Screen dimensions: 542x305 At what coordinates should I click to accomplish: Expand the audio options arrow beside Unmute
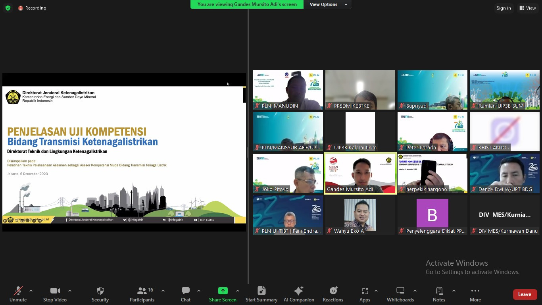tap(31, 291)
